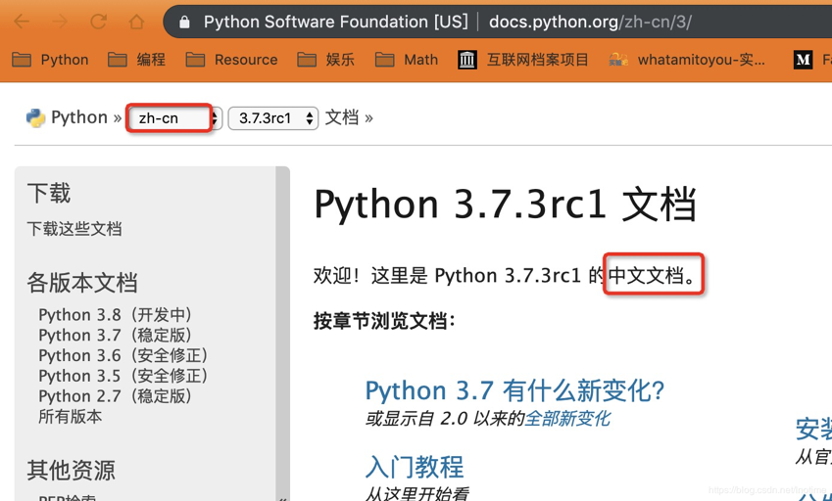The image size is (832, 501).
Task: Click 'Python Software Foundation [US]' certificate text
Action: (336, 22)
